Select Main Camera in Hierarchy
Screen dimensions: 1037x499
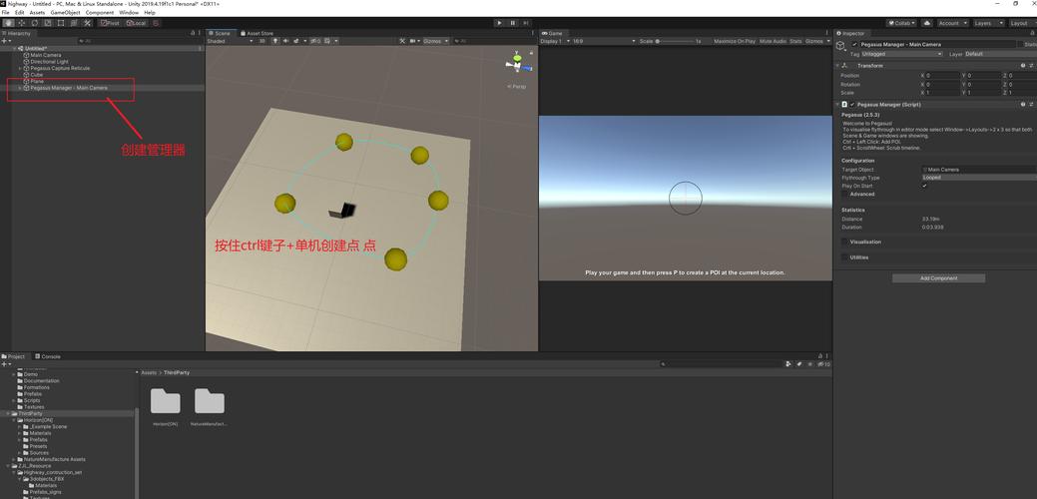coord(46,55)
